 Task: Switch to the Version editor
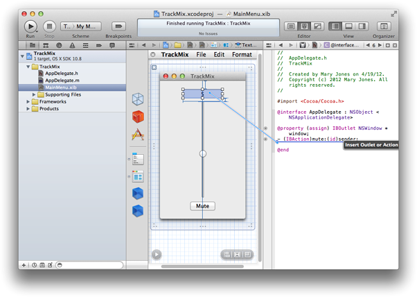(317, 26)
